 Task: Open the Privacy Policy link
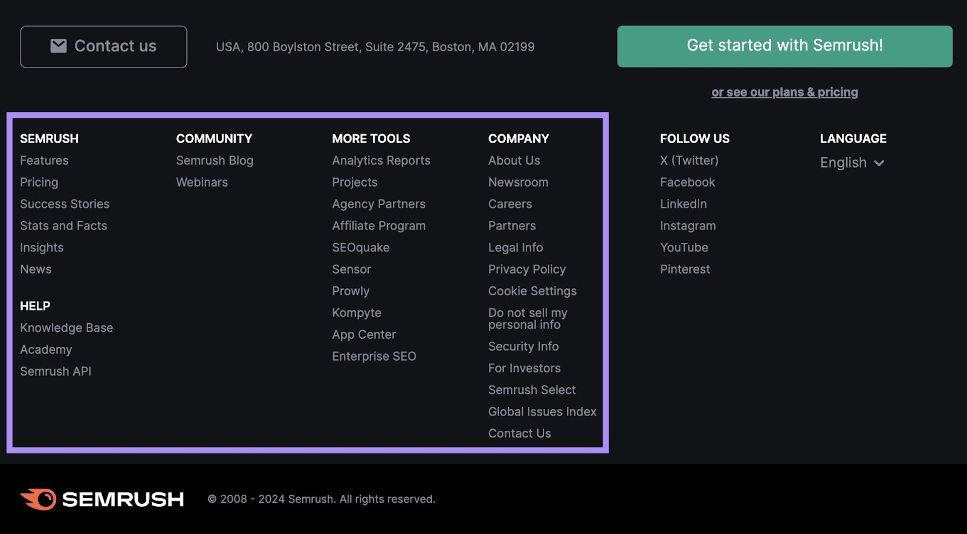pos(527,269)
